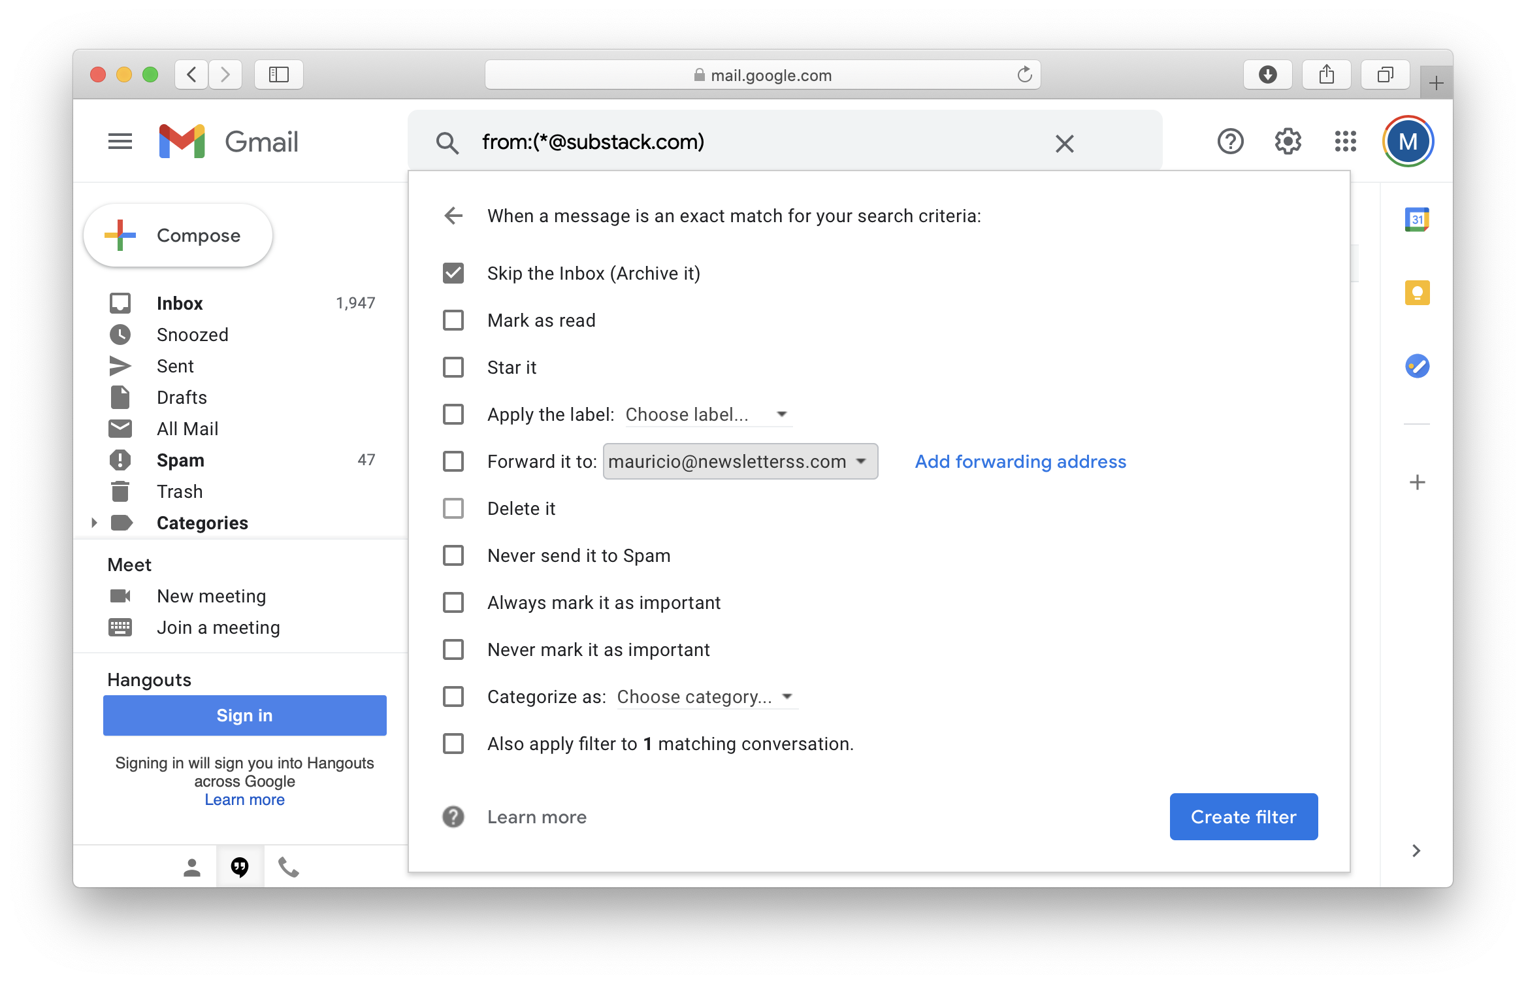Image resolution: width=1526 pixels, height=984 pixels.
Task: Click Join a meeting in Meet section
Action: coord(218,627)
